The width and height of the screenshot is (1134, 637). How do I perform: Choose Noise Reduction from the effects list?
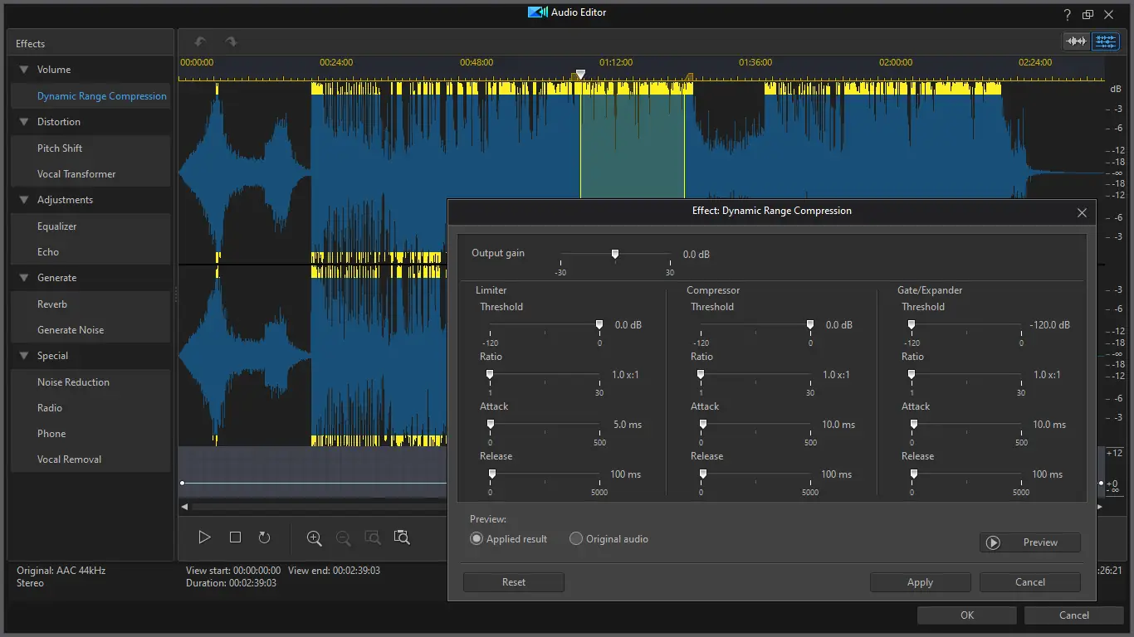pyautogui.click(x=73, y=382)
